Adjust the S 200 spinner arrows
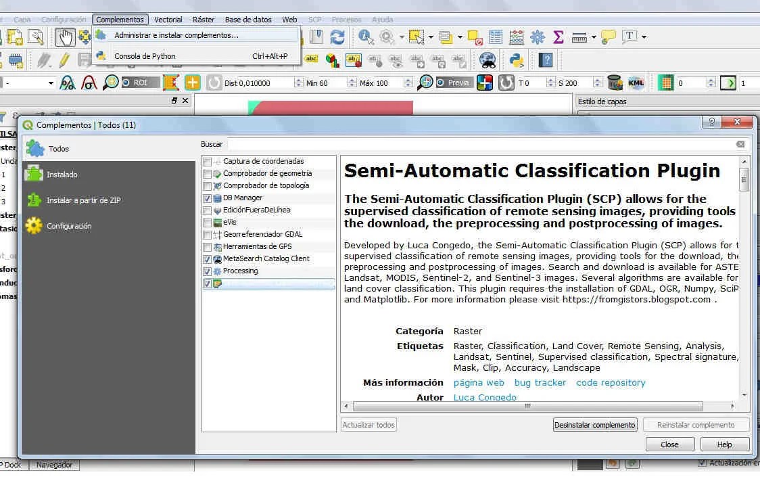 click(x=597, y=83)
